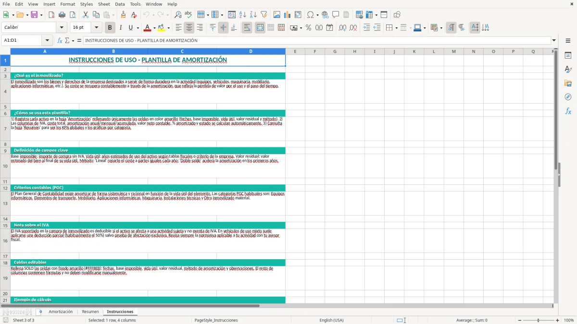Image resolution: width=577 pixels, height=324 pixels.
Task: Open the Font Size dropdown
Action: pos(96,28)
